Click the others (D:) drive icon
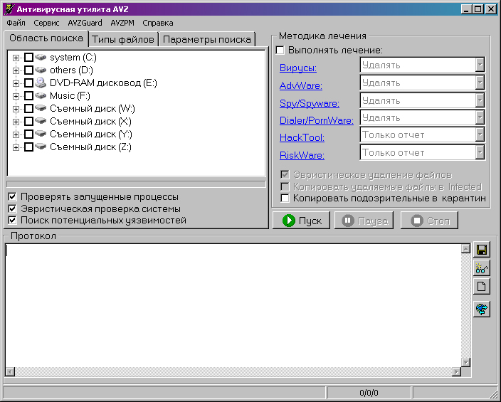 point(41,70)
